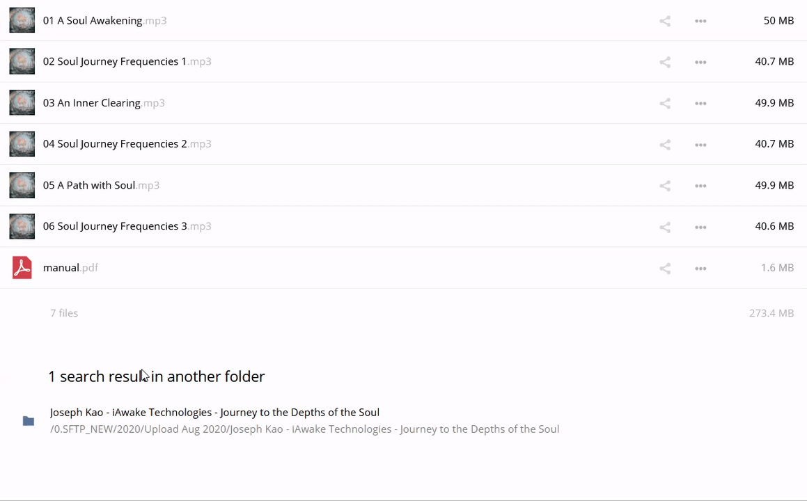The height and width of the screenshot is (501, 807).
Task: Click share icon on manual.pdf row
Action: click(x=665, y=269)
